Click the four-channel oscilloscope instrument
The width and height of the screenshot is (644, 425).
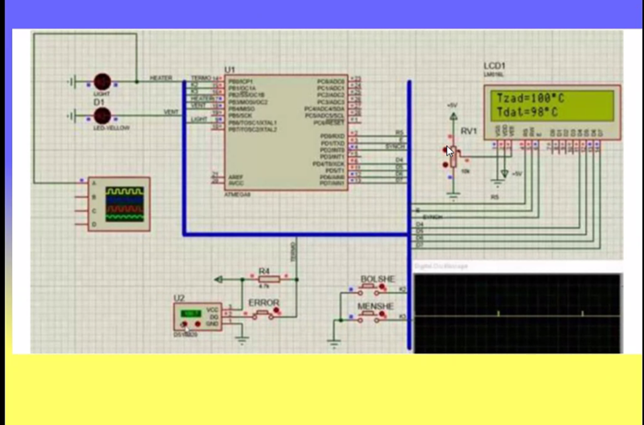point(119,203)
